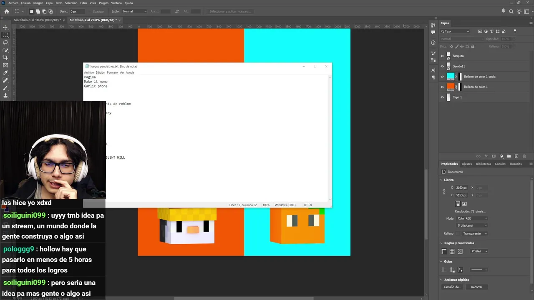Click the Recortar quick action button
The height and width of the screenshot is (300, 534).
pos(477,287)
